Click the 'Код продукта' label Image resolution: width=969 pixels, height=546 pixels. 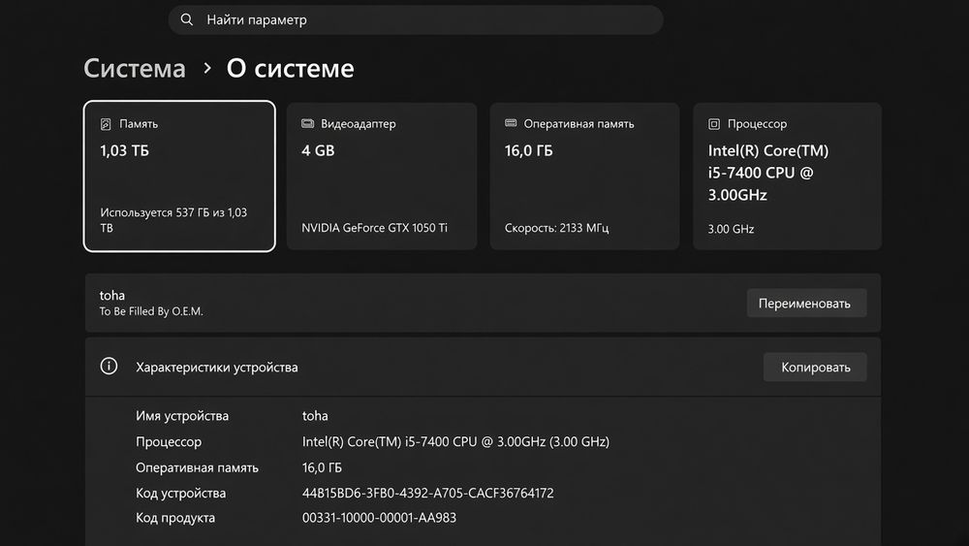(x=174, y=518)
